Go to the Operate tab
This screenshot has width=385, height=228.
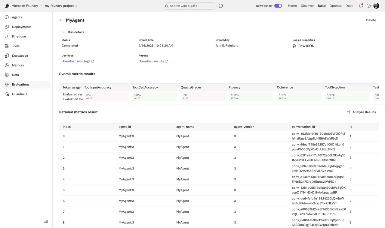[335, 6]
